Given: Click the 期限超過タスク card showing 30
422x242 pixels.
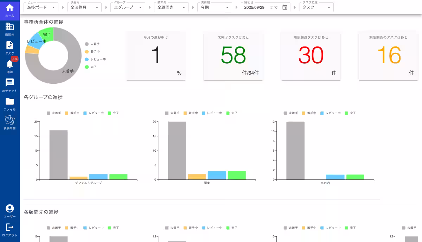Looking at the screenshot, I should click(311, 56).
